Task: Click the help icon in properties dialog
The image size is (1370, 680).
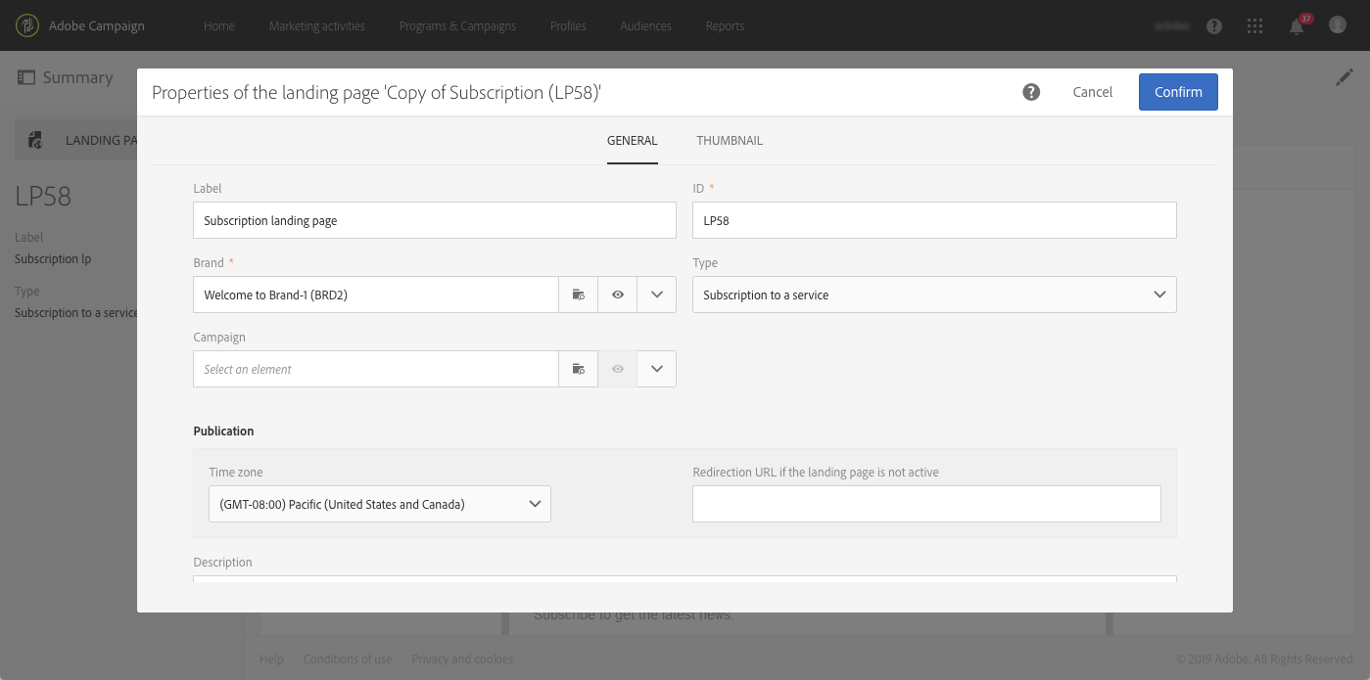Action: [1031, 92]
